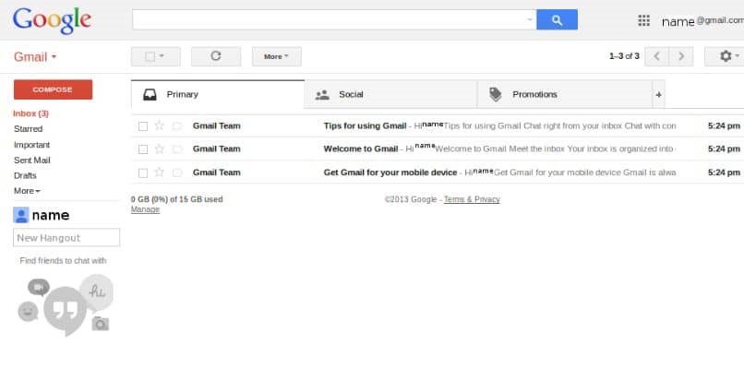Expand the More actions dropdown button
This screenshot has width=744, height=369.
coord(277,56)
